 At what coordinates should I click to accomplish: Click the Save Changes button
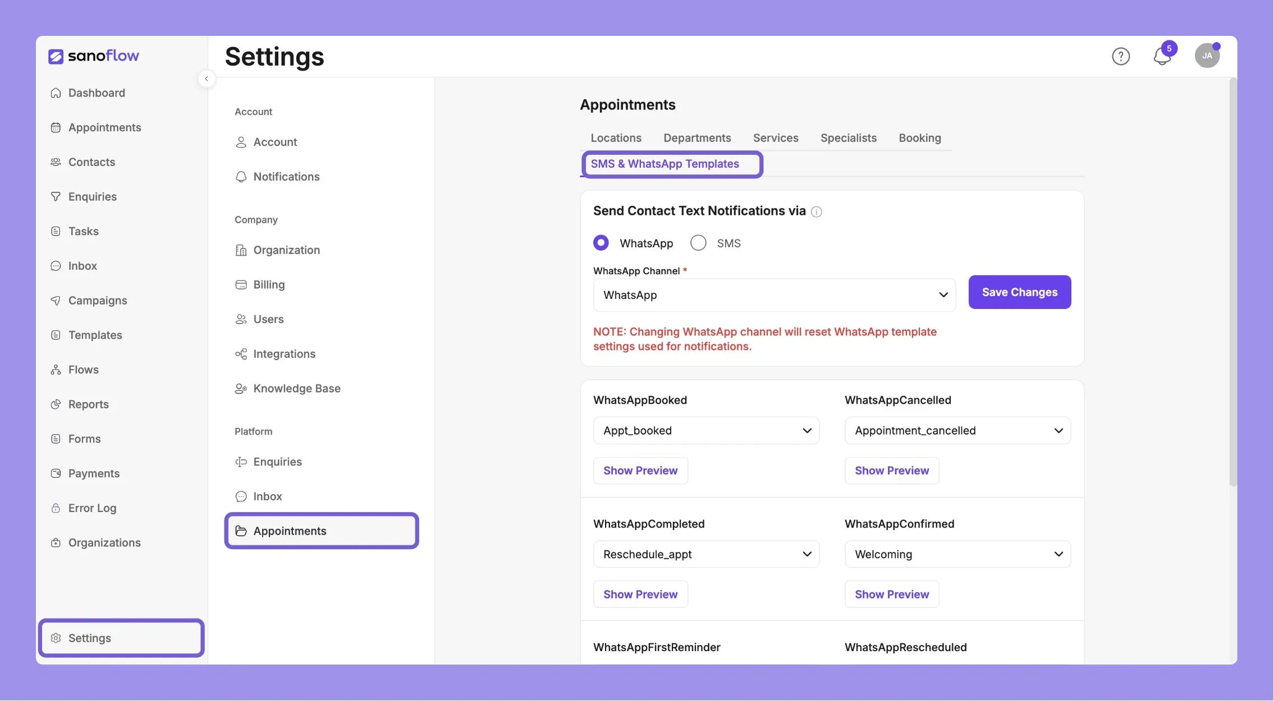click(1020, 292)
